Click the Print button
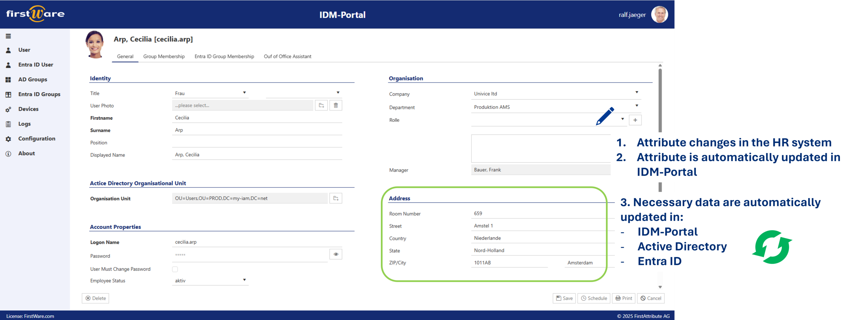Viewport: 856px width, 320px height. (624, 298)
